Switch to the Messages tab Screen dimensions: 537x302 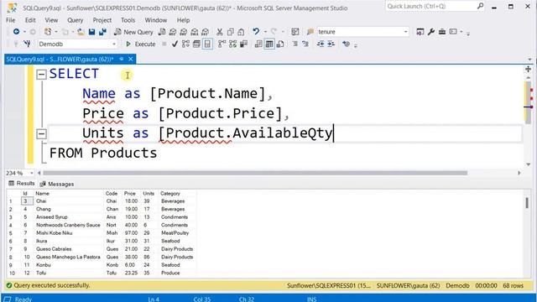tap(57, 184)
